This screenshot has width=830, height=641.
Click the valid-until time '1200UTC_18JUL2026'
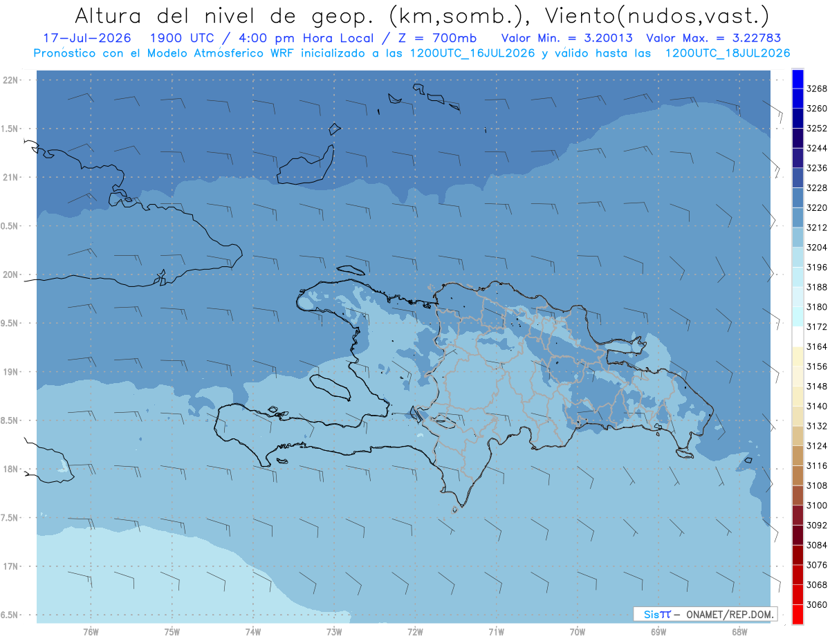click(x=727, y=53)
